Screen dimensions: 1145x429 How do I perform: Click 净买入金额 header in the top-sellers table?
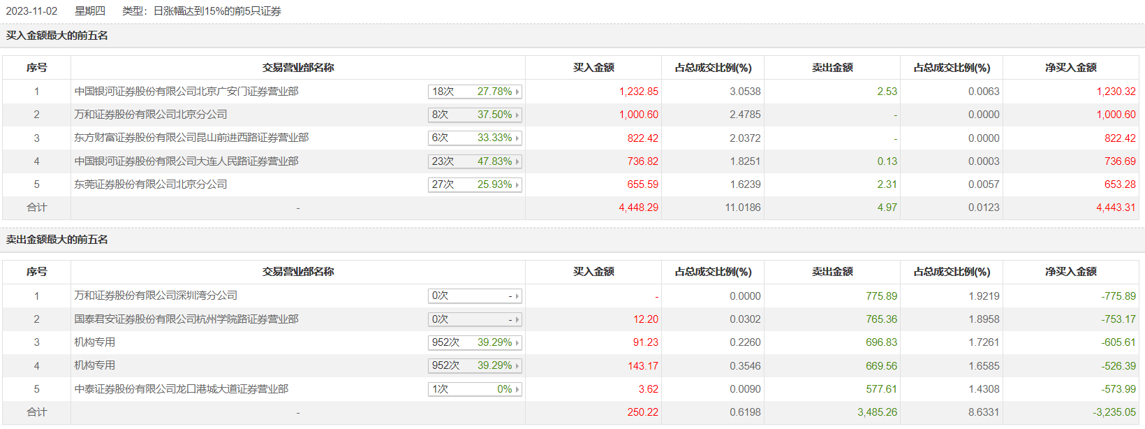1070,272
